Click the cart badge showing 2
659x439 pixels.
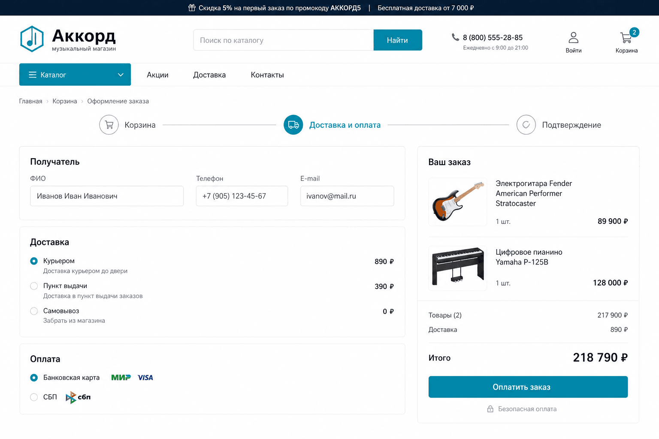(634, 32)
